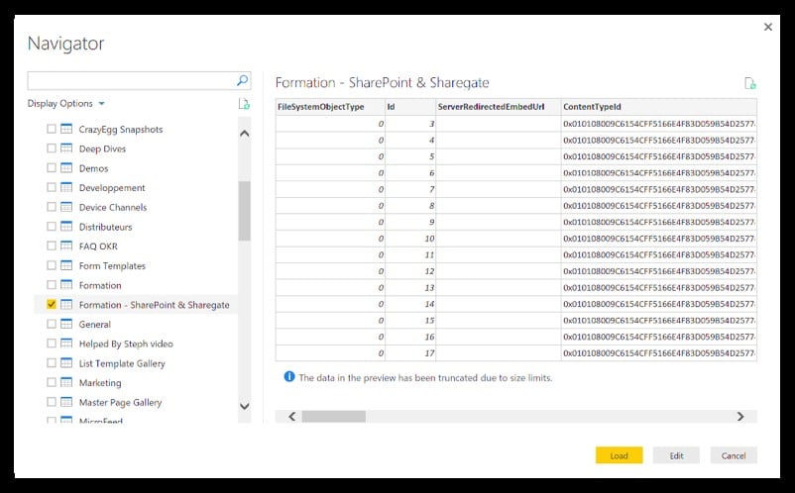Click the preview refresh icon above table
This screenshot has width=795, height=493.
coord(750,83)
